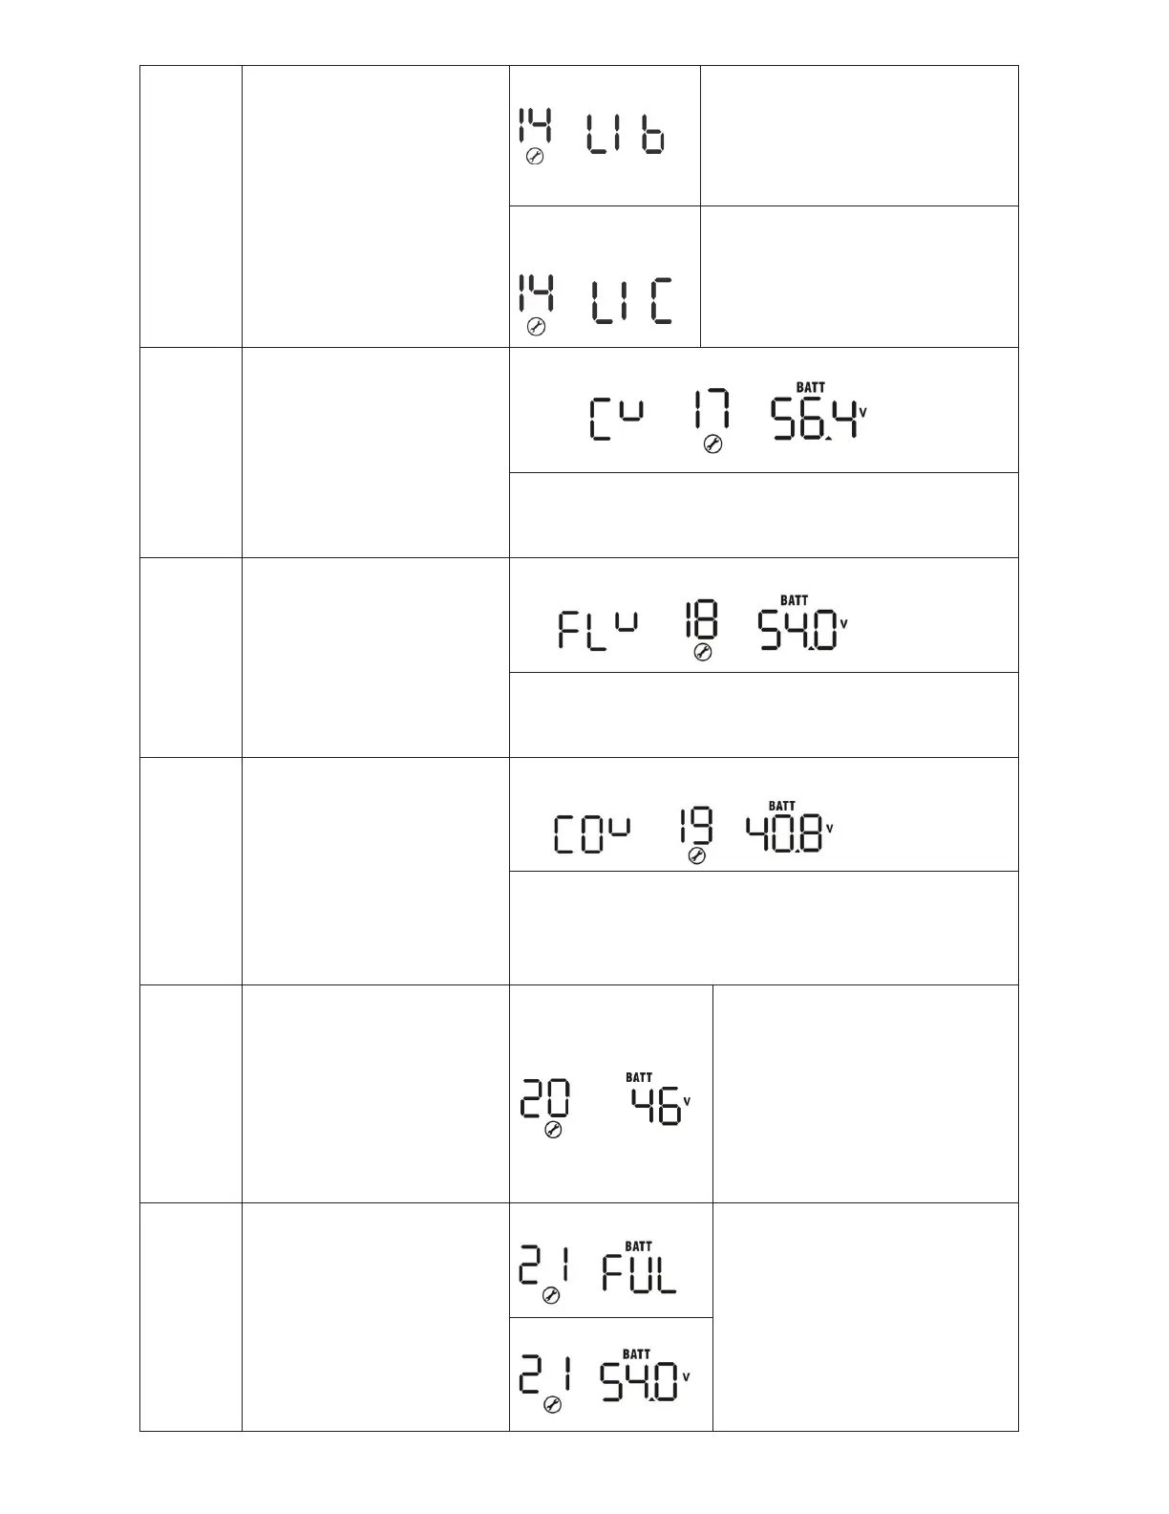The height and width of the screenshot is (1514, 1169).
Task: Click the wrench icon under the bottom program 21
Action: coord(551,1404)
